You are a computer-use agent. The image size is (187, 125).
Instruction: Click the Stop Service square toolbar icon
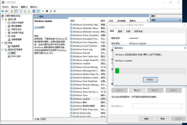[47, 11]
